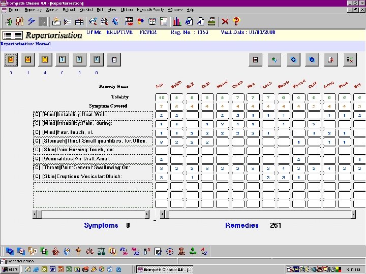Click the rightmost icon of the repertorisation toolbar
Image resolution: width=366 pixels, height=274 pixels.
(349, 60)
